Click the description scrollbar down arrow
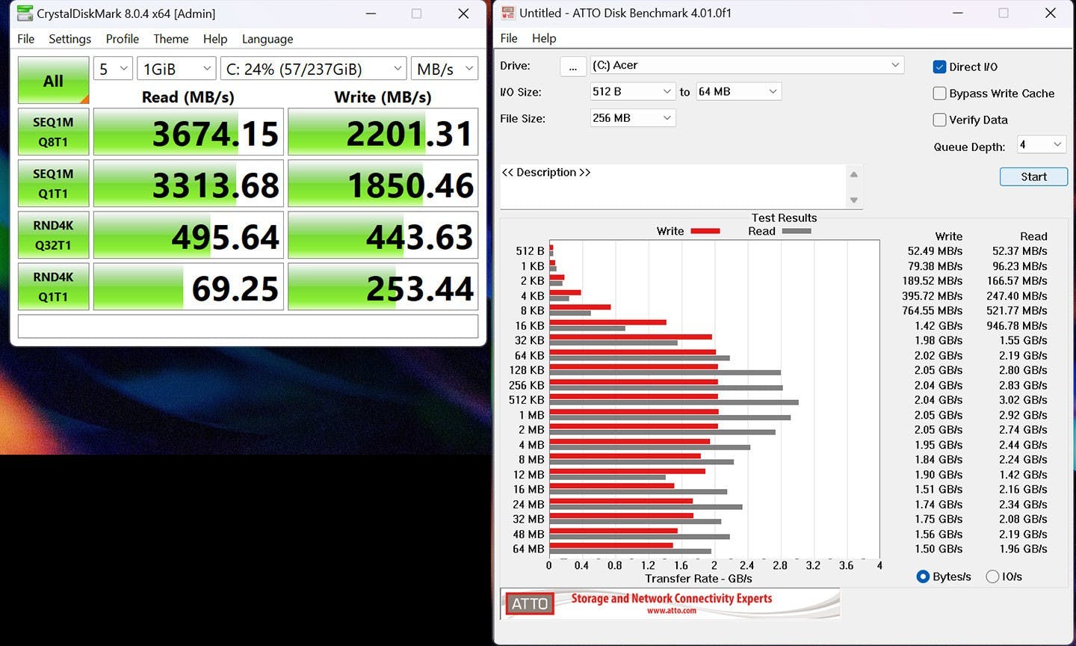 pyautogui.click(x=853, y=200)
